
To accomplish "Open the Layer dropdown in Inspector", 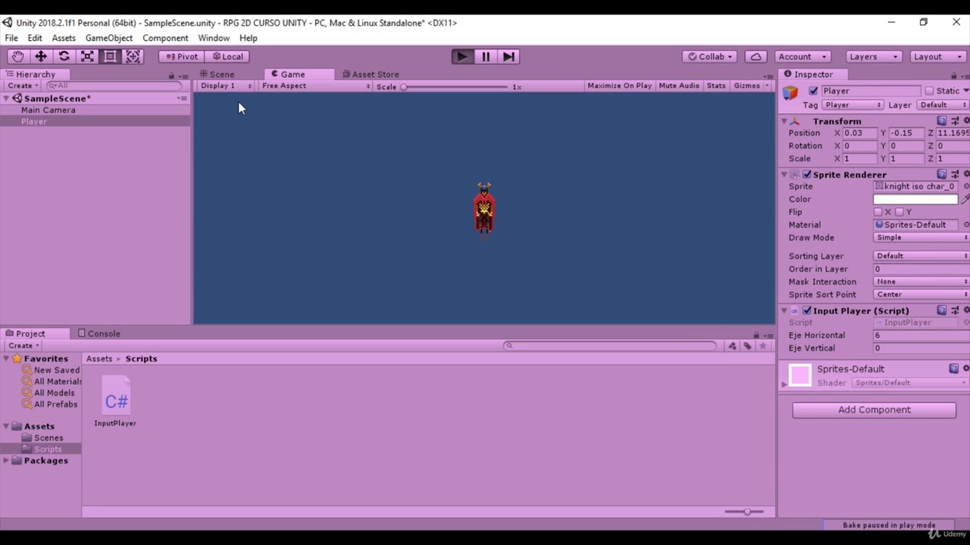I will (x=943, y=105).
